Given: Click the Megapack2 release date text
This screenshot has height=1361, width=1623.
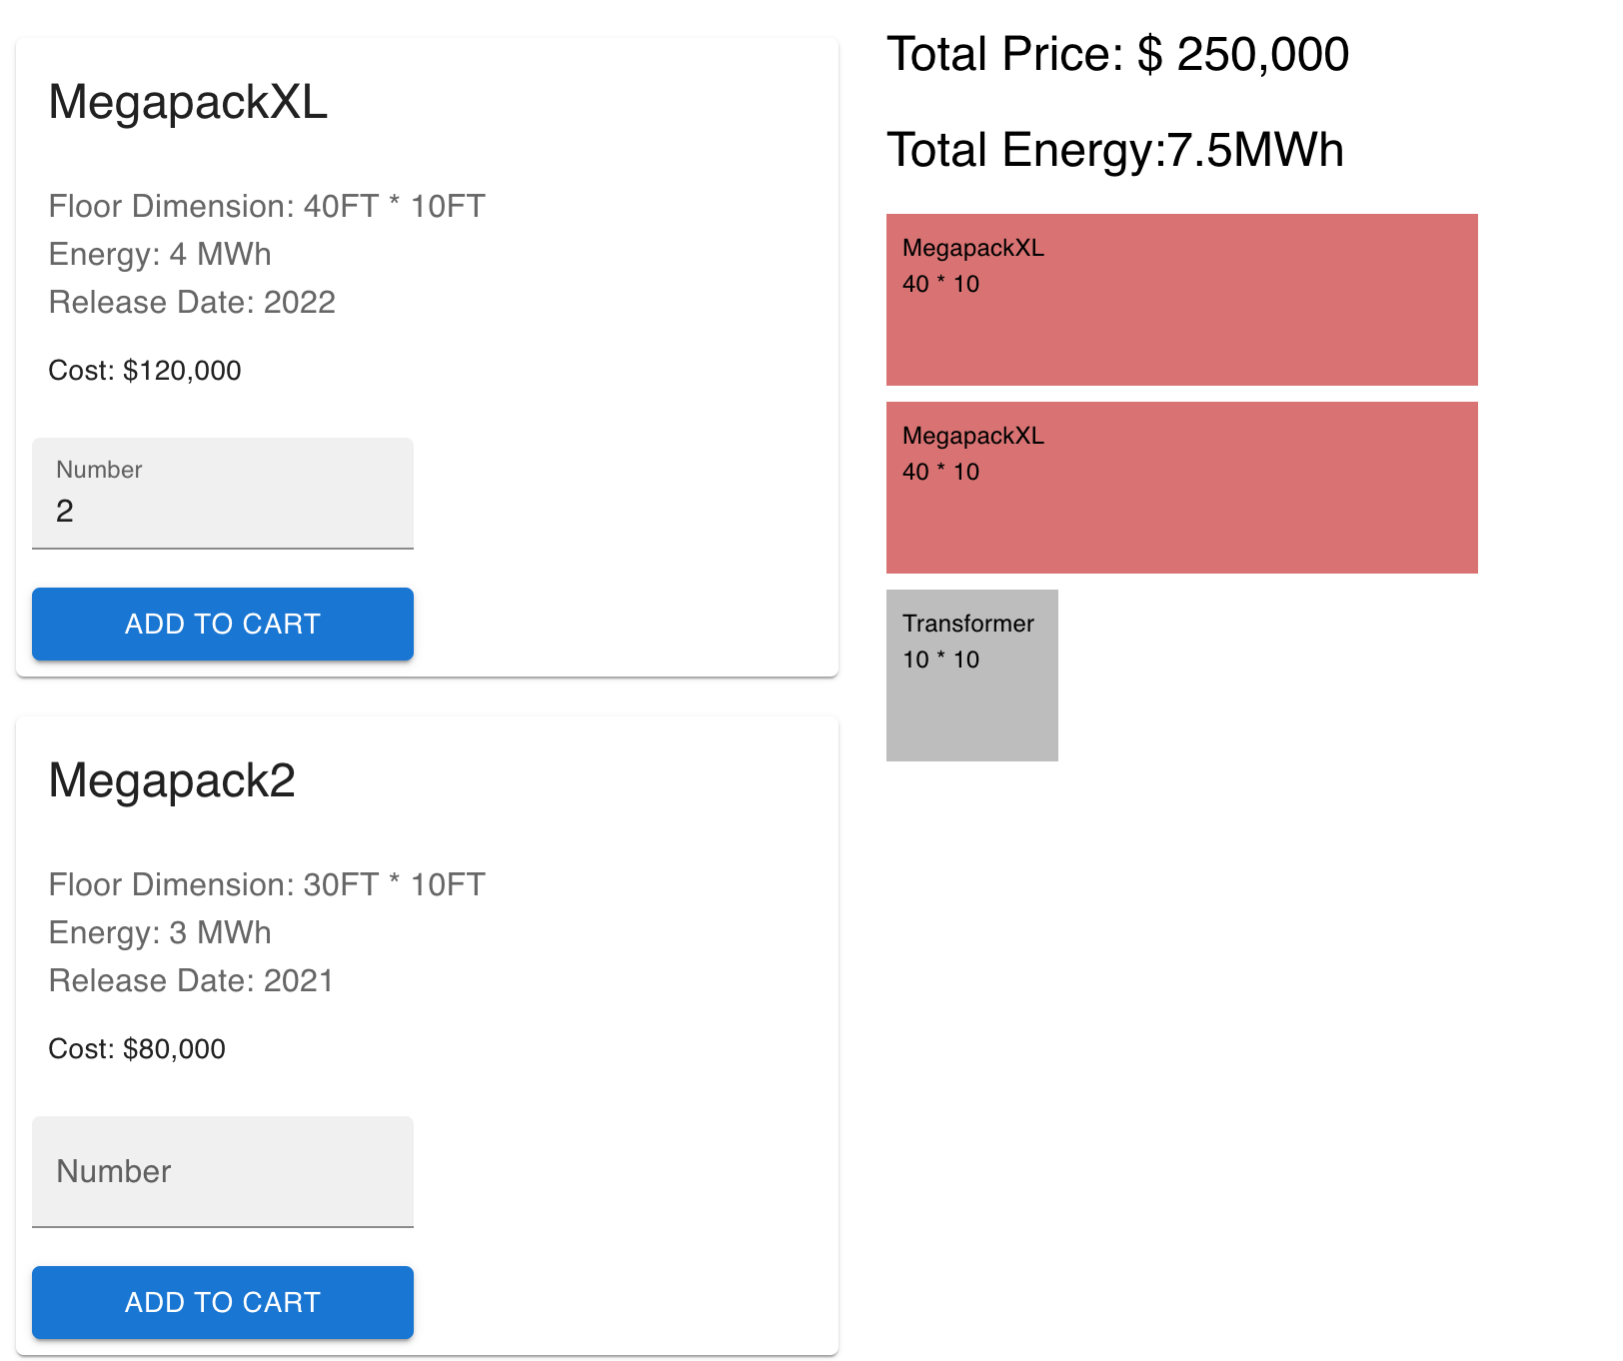Looking at the screenshot, I should coord(191,981).
